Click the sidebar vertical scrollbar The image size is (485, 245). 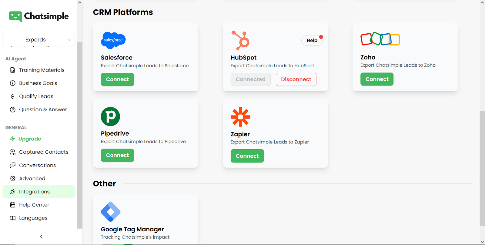point(80,135)
